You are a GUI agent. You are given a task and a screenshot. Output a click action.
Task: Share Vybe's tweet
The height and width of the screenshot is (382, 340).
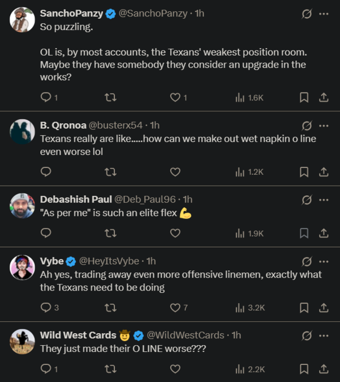tap(324, 307)
